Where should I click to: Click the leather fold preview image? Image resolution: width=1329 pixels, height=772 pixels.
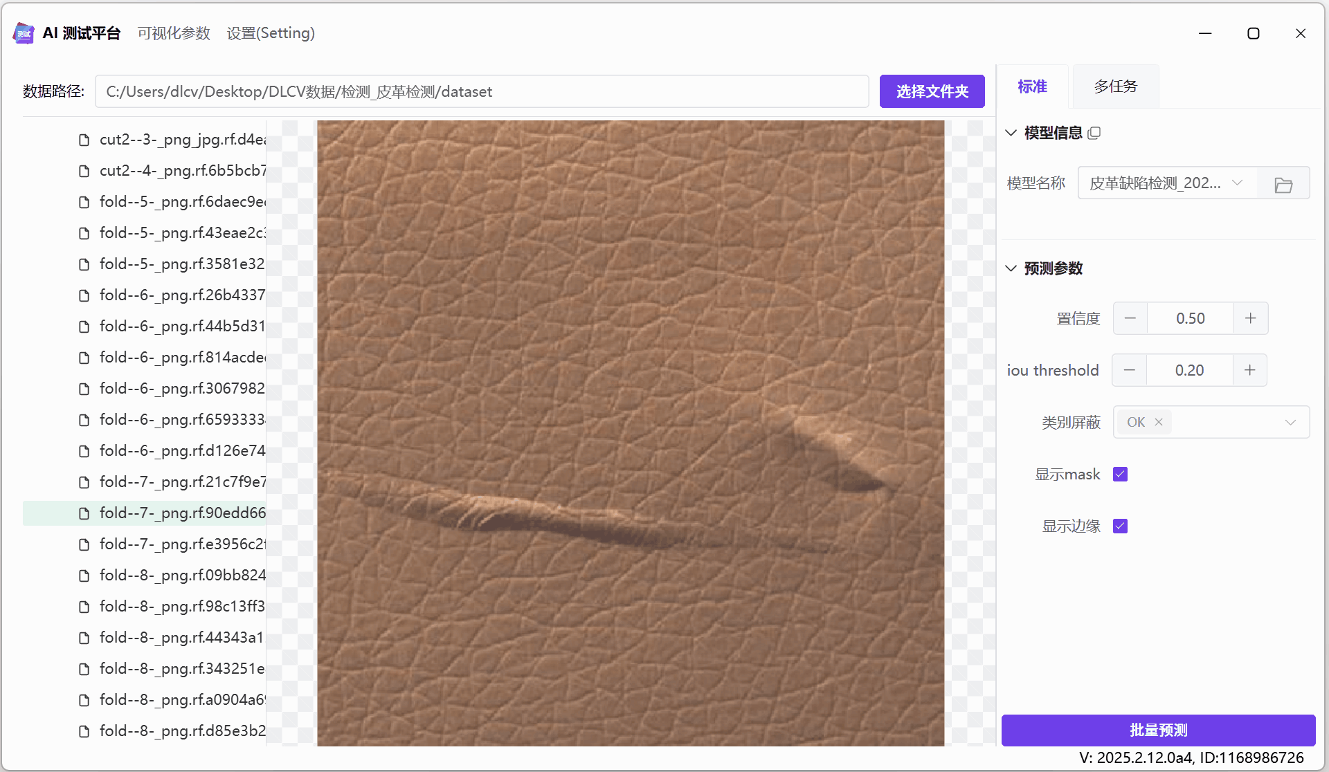coord(631,433)
